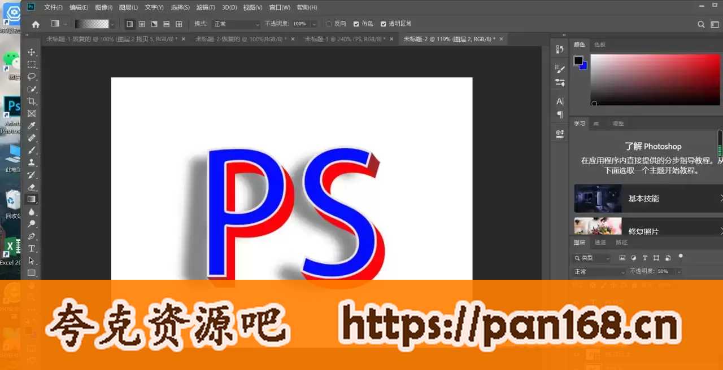Open the Character panel icon
Viewport: 723px width, 370px height.
[x=560, y=102]
